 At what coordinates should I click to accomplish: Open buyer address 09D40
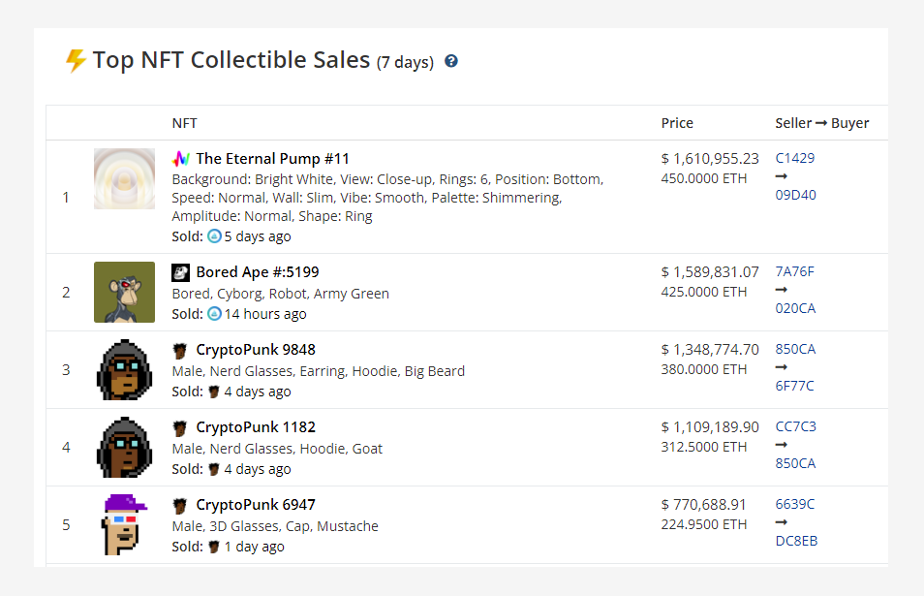pyautogui.click(x=795, y=195)
